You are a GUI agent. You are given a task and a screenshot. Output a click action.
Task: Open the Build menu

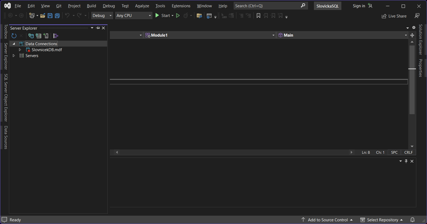click(91, 6)
